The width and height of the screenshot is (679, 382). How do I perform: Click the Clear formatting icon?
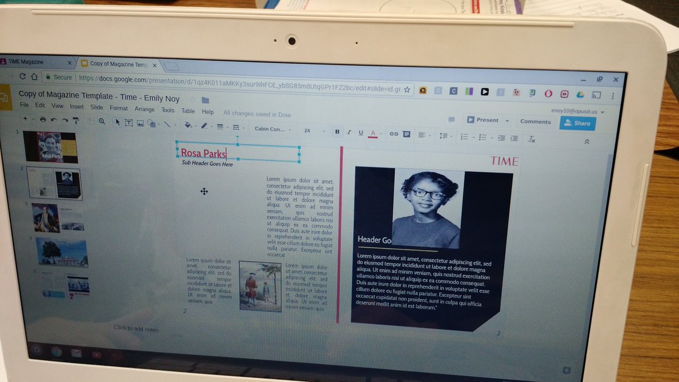[x=532, y=139]
